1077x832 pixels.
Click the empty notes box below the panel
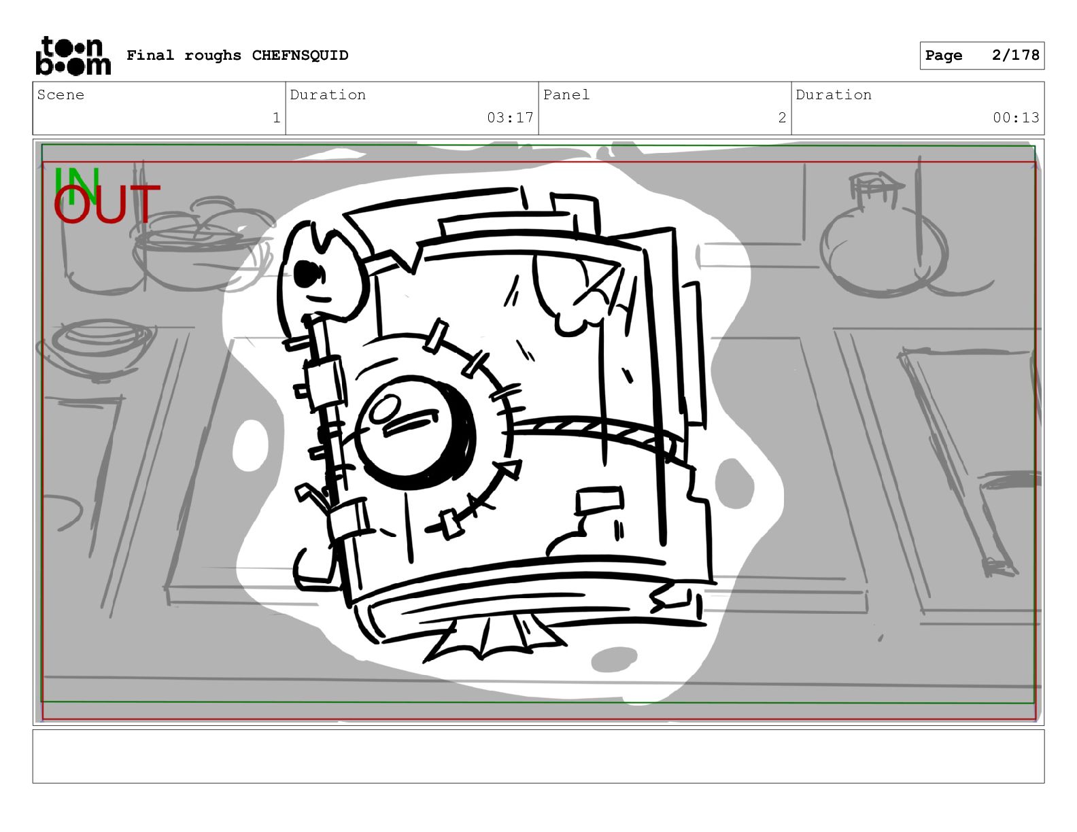coord(538,757)
